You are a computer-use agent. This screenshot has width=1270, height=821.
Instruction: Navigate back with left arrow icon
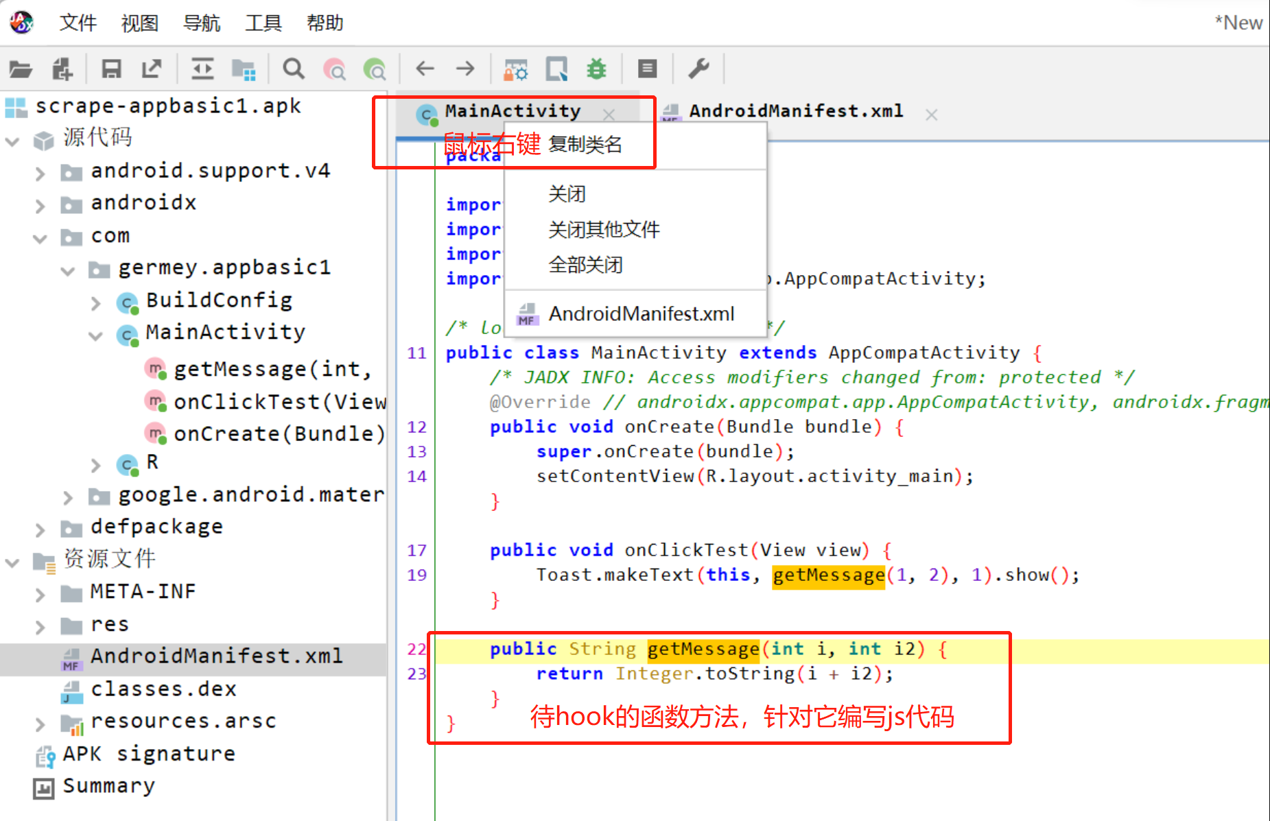click(425, 68)
